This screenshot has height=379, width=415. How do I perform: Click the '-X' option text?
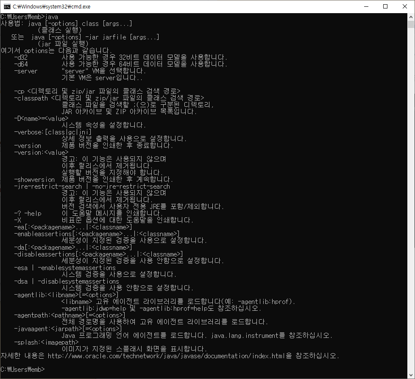coord(17,220)
